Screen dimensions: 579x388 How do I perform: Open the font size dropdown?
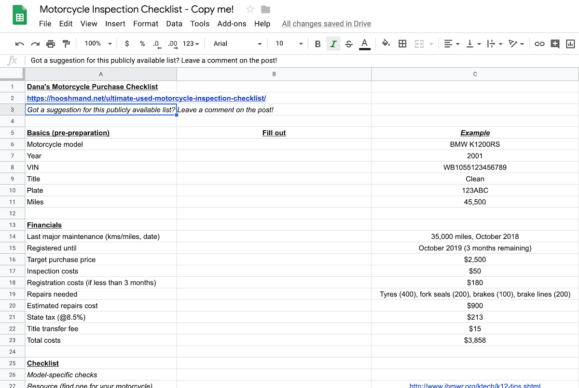[289, 44]
